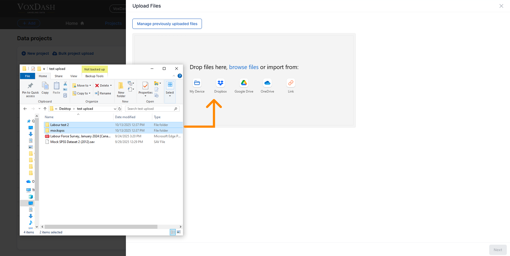Viewport: 510px width, 256px height.
Task: Click the Paste shortcut icon
Action: click(x=65, y=95)
